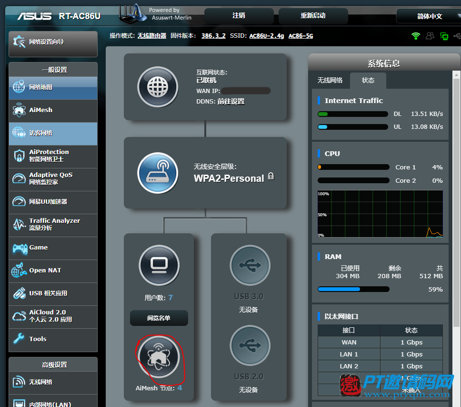Switch to the 无线网络 tab in system info

[x=330, y=80]
